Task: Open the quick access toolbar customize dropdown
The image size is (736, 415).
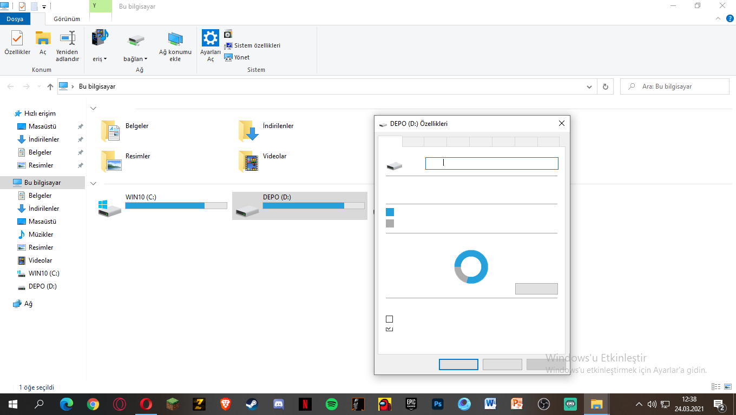Action: click(x=44, y=7)
